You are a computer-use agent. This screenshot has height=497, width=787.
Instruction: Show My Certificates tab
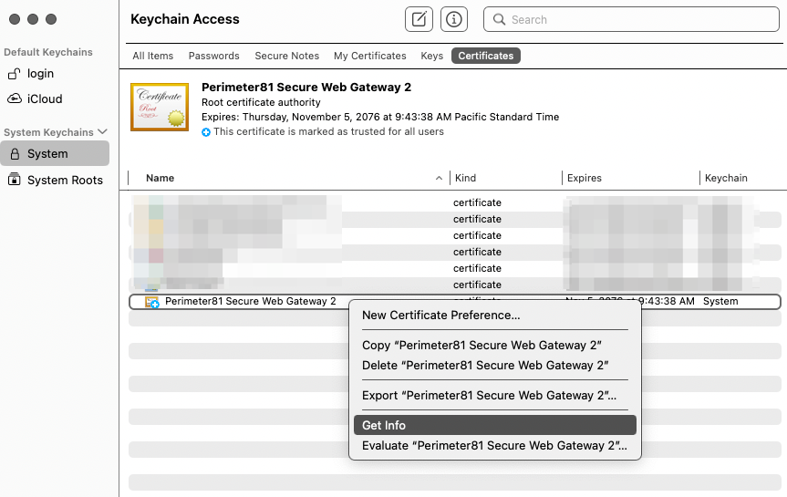pyautogui.click(x=370, y=56)
